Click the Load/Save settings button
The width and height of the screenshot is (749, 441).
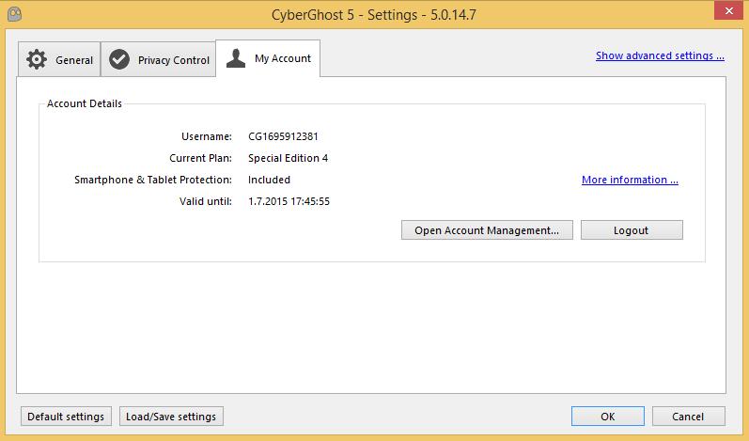(x=171, y=417)
